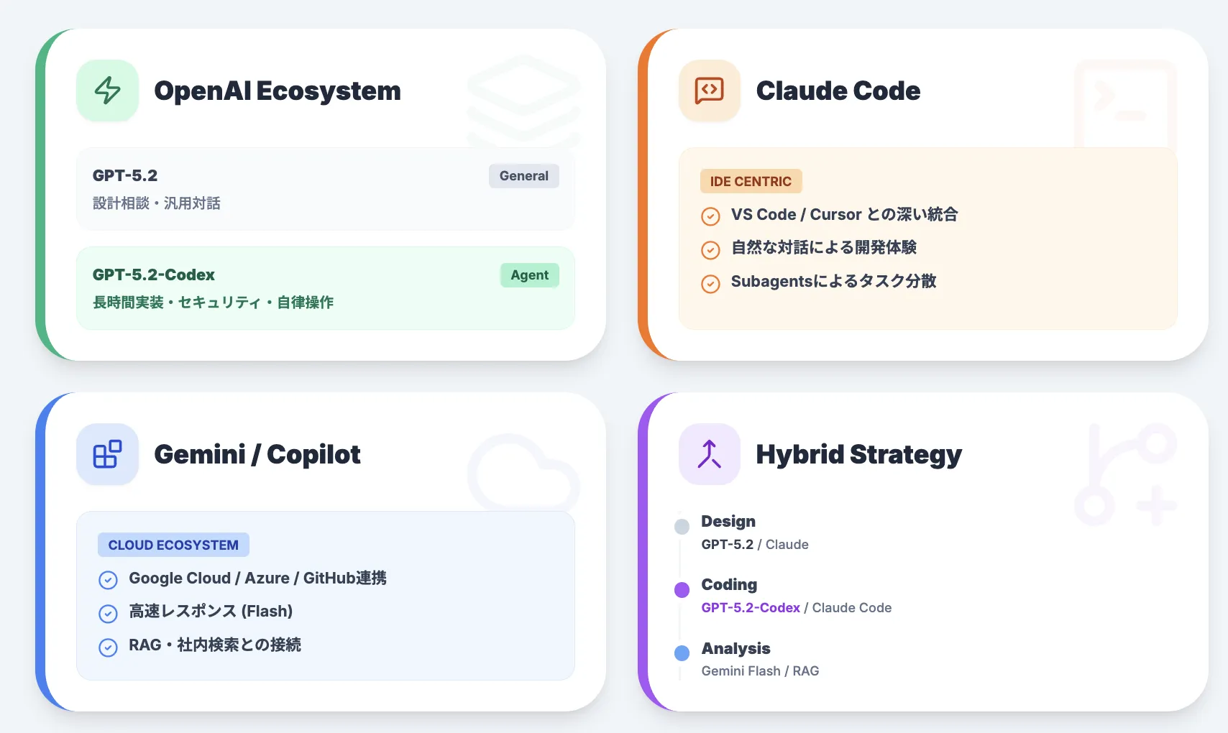Select the terminal watermark icon on Claude Code card

click(1124, 104)
